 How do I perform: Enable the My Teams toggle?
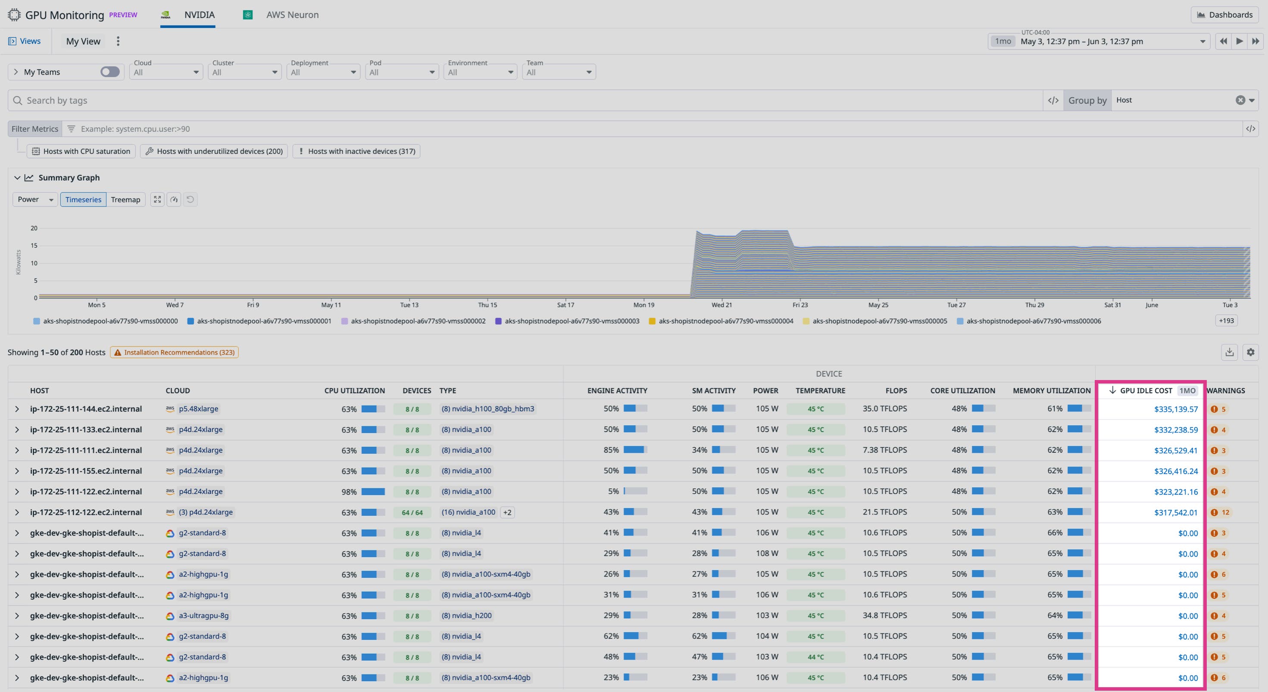point(110,72)
